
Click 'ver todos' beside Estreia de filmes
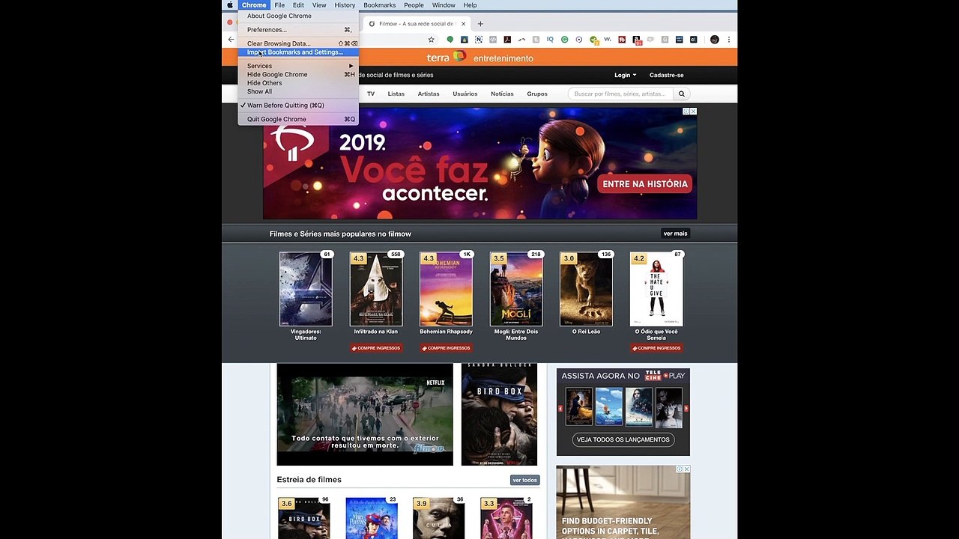524,480
